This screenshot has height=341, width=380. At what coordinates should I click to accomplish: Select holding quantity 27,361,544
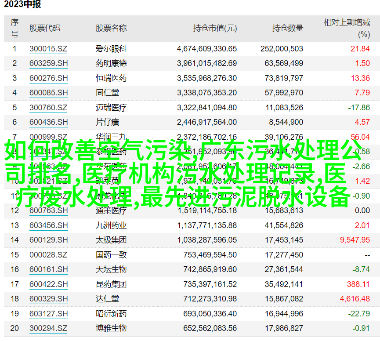pyautogui.click(x=284, y=269)
